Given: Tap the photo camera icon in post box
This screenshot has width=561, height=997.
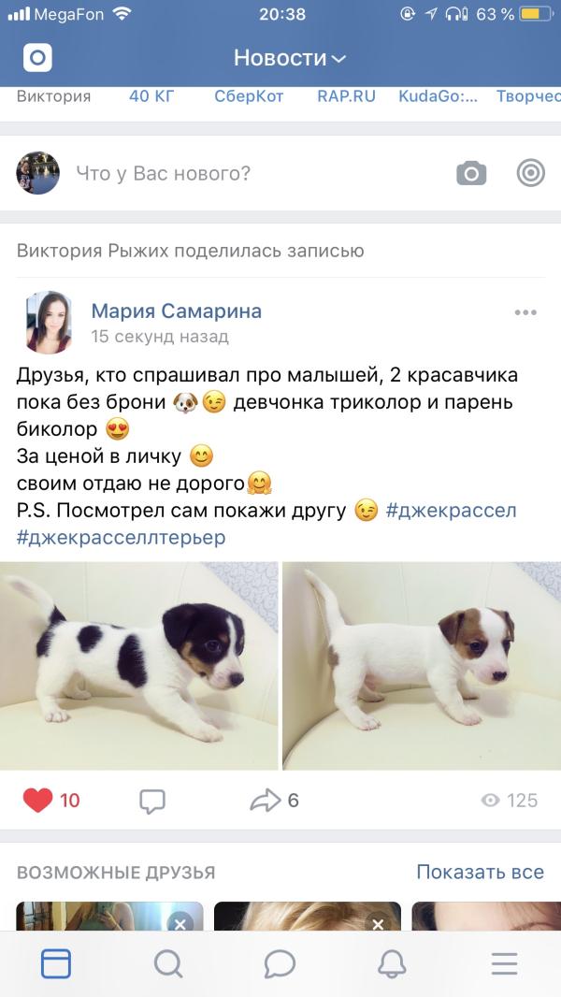Looking at the screenshot, I should [x=471, y=173].
